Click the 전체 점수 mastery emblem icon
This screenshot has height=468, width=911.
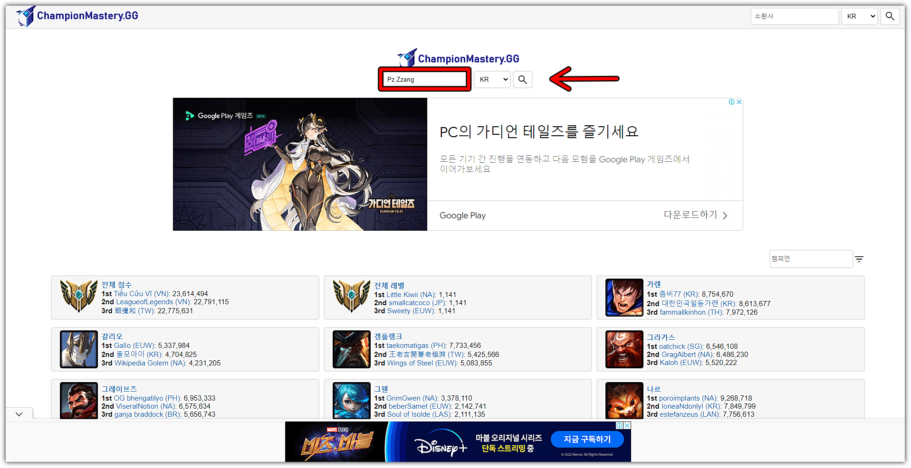point(79,296)
